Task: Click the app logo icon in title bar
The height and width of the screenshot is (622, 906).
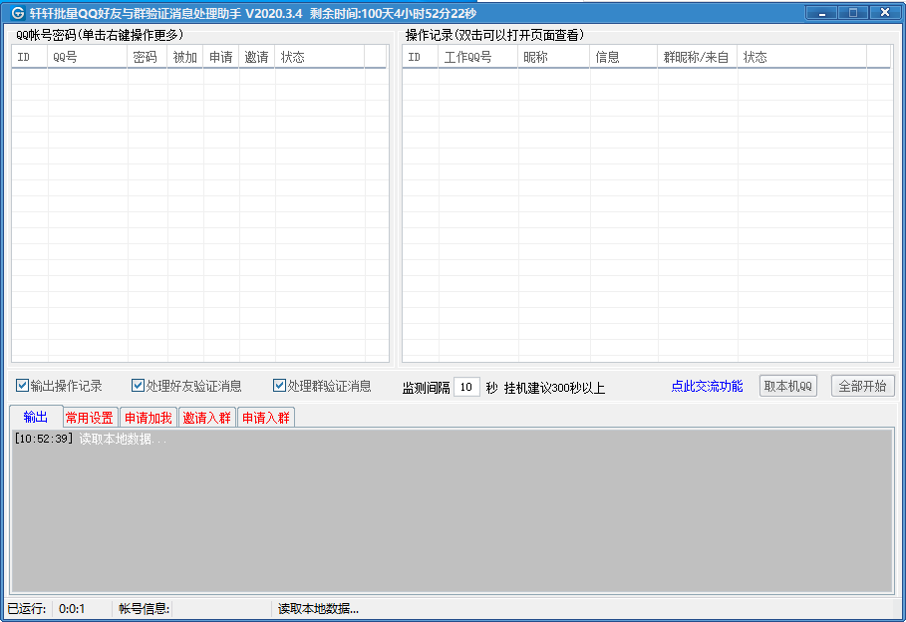Action: (18, 13)
